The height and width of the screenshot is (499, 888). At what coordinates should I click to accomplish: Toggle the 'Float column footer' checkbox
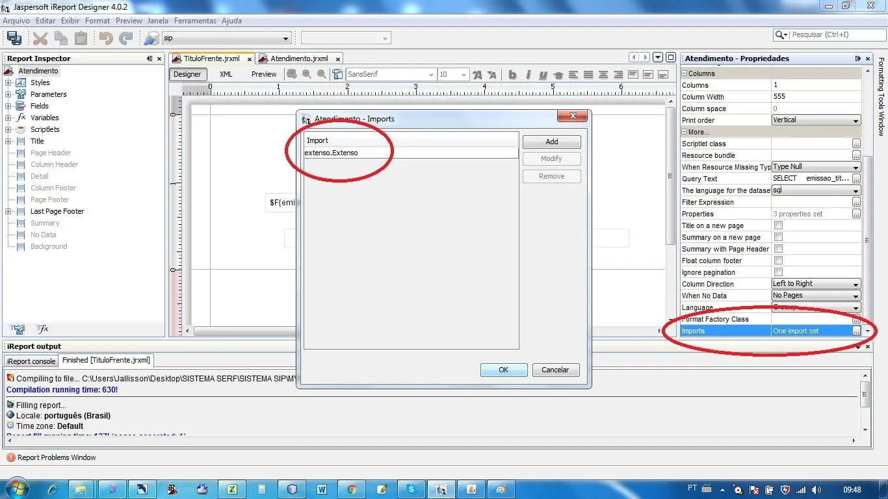click(x=778, y=261)
